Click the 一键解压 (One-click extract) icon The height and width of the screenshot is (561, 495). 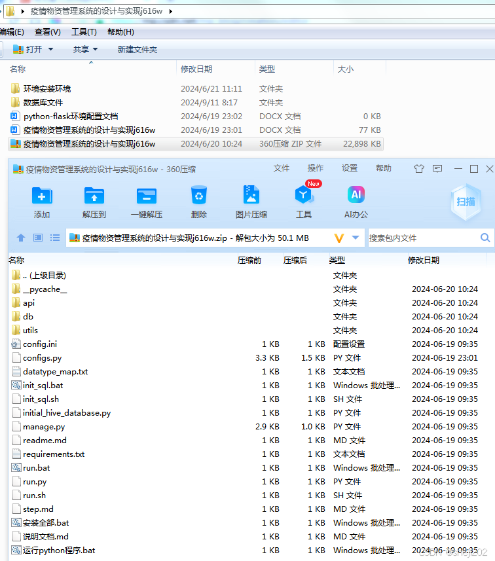(147, 196)
